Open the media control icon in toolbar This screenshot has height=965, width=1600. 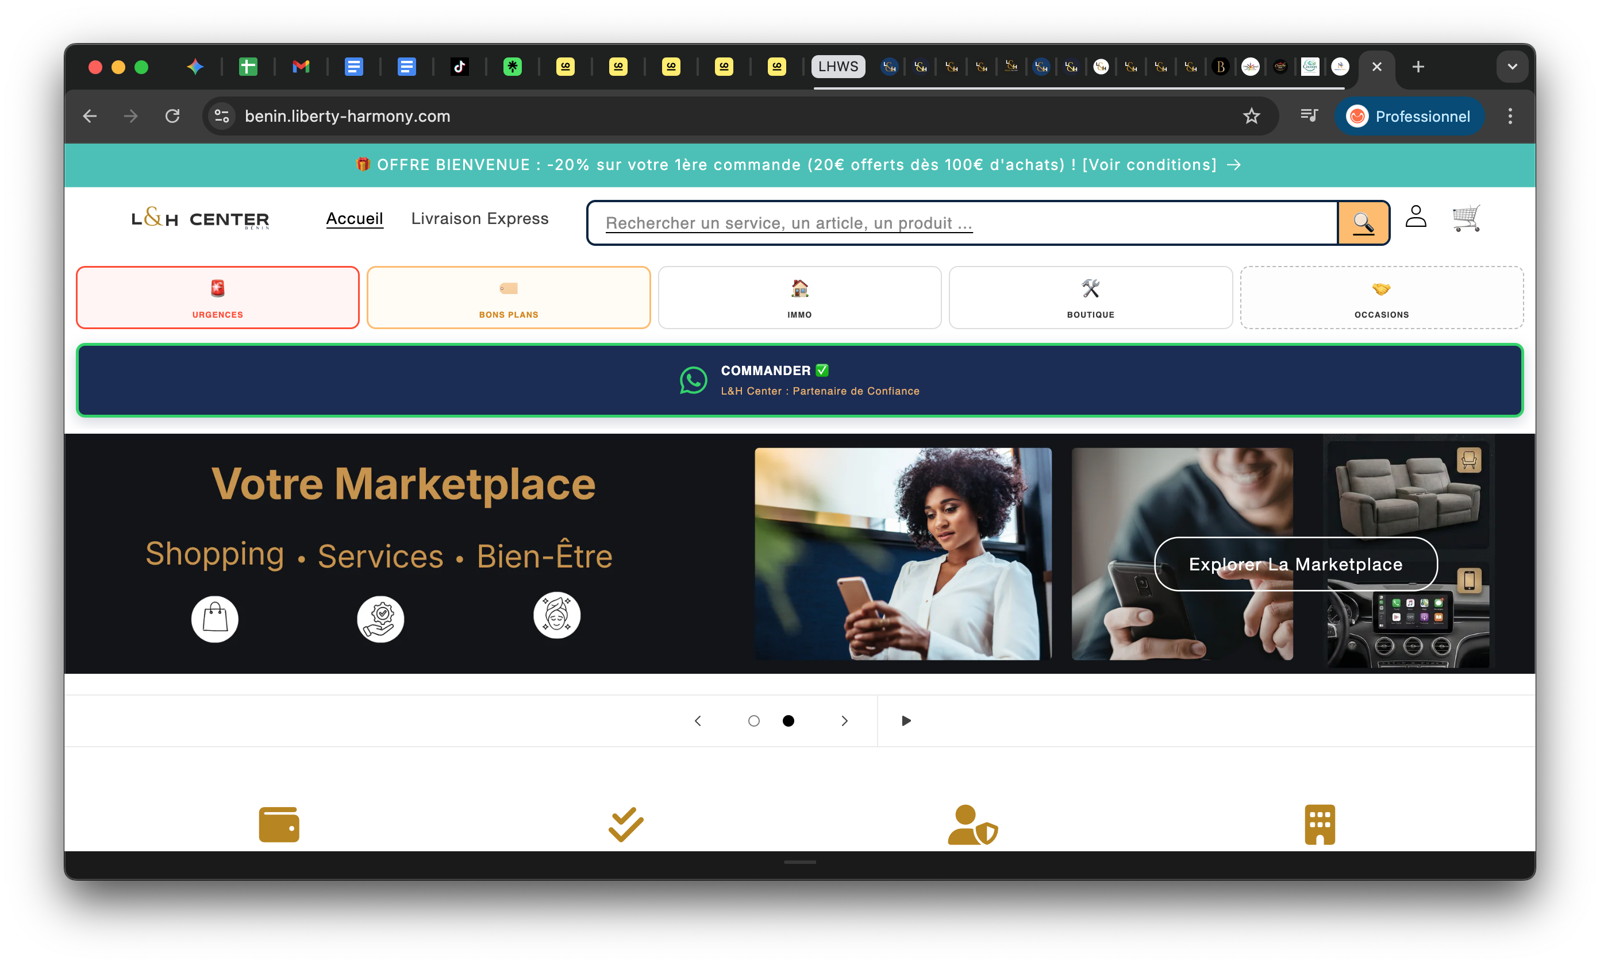point(1309,116)
